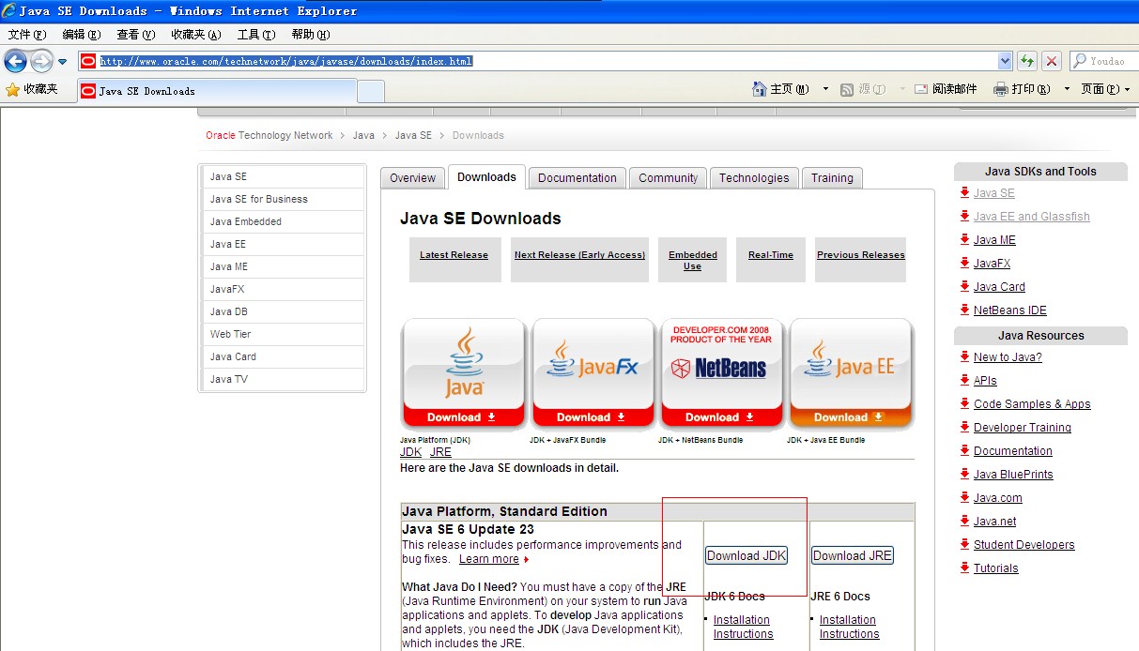Click the Internet Explorer logo in title bar
The height and width of the screenshot is (651, 1139).
(8, 10)
